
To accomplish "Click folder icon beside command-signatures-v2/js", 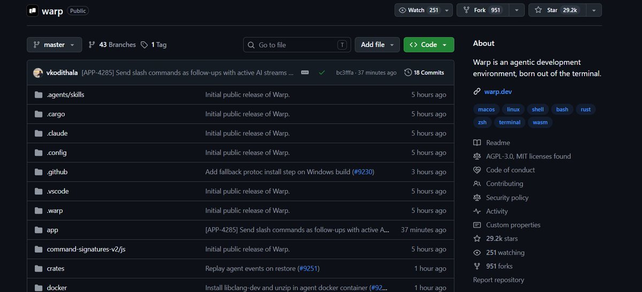I will pos(39,249).
